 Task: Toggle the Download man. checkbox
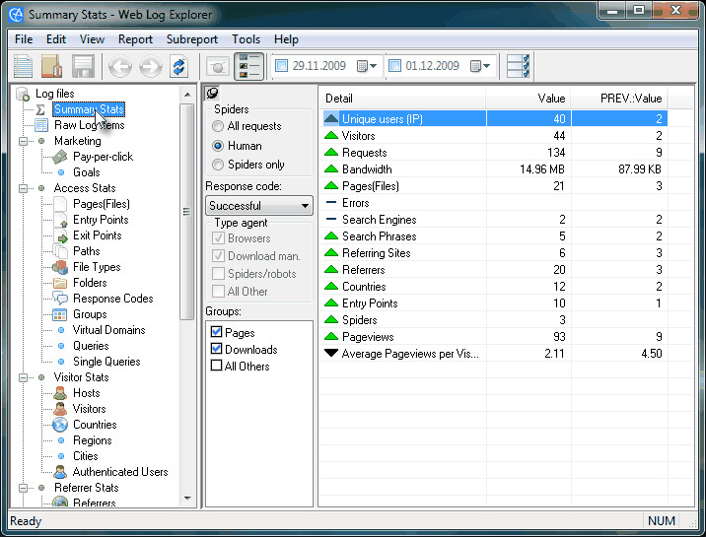tap(218, 256)
